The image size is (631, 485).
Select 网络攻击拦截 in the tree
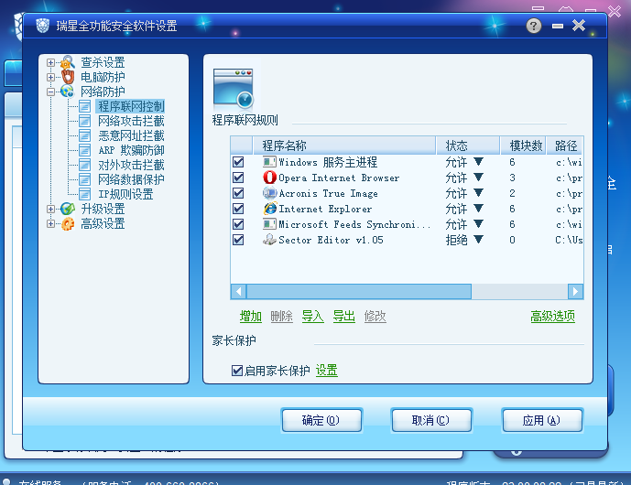(131, 121)
